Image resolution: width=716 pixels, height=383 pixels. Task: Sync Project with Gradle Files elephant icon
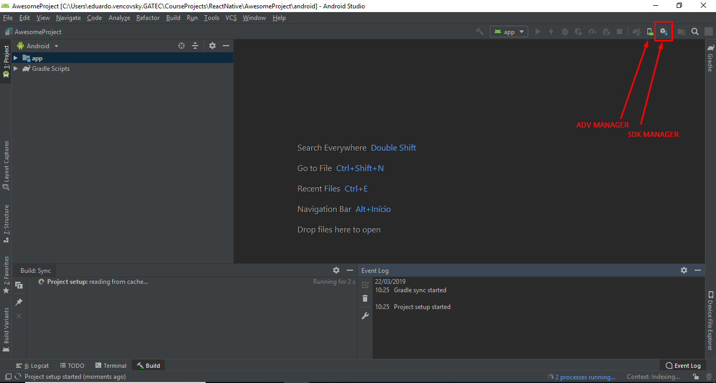pyautogui.click(x=636, y=31)
